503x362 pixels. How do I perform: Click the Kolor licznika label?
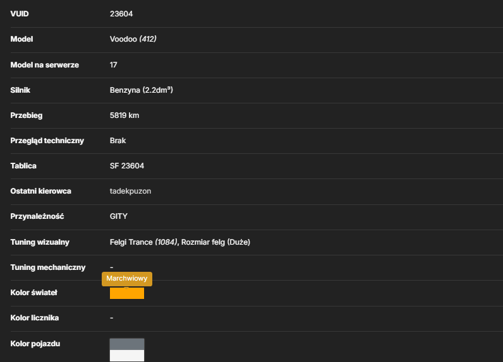(x=35, y=318)
